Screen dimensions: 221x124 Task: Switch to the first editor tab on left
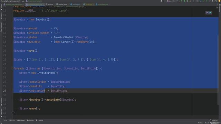click(x=13, y=4)
